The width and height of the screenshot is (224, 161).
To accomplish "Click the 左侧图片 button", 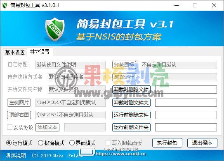I will pyautogui.click(x=19, y=103).
